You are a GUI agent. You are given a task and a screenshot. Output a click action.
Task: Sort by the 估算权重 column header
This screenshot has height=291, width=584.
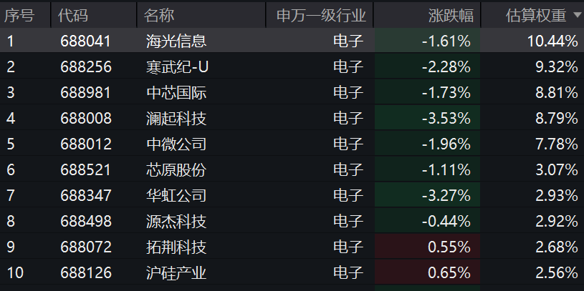[536, 15]
